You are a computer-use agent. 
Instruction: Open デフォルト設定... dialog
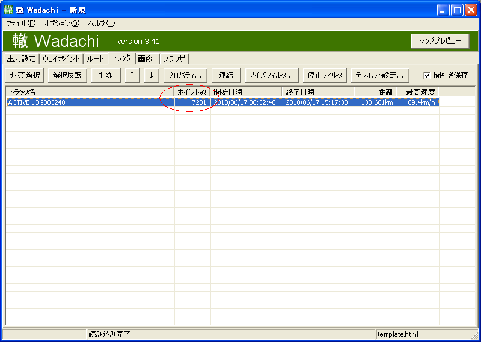[380, 75]
